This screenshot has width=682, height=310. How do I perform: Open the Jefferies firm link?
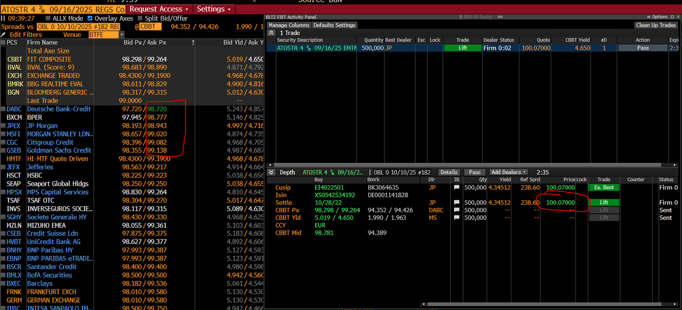click(40, 167)
